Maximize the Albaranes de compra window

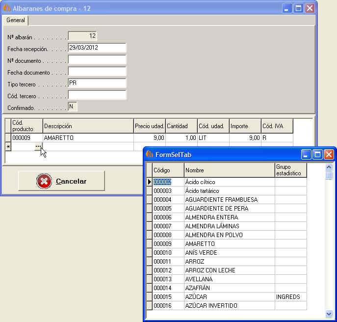click(298, 8)
